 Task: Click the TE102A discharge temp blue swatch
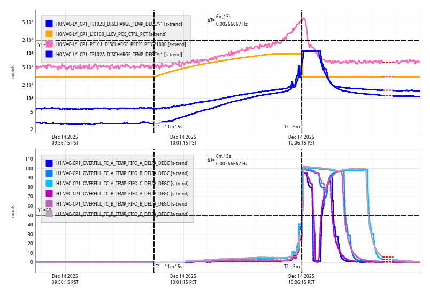[x=49, y=54]
